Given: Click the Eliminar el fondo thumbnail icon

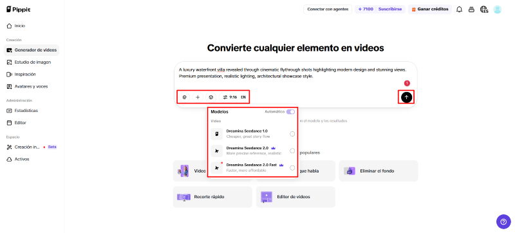Looking at the screenshot, I should point(350,171).
